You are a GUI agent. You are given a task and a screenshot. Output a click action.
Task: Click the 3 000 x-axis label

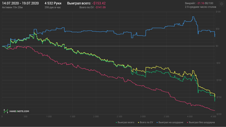coord(143,116)
